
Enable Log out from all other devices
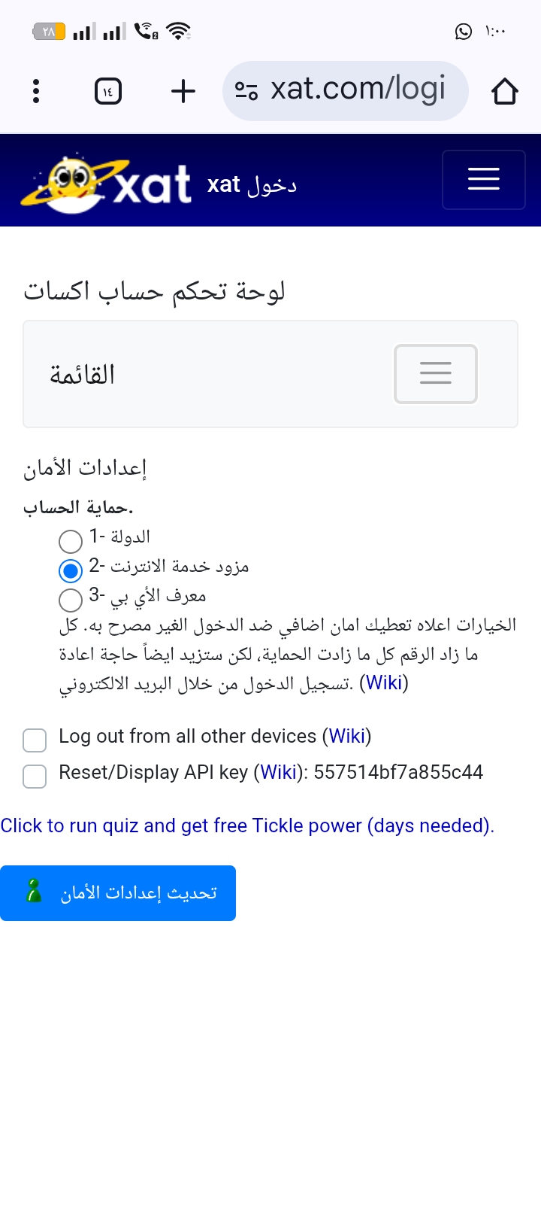[x=35, y=740]
